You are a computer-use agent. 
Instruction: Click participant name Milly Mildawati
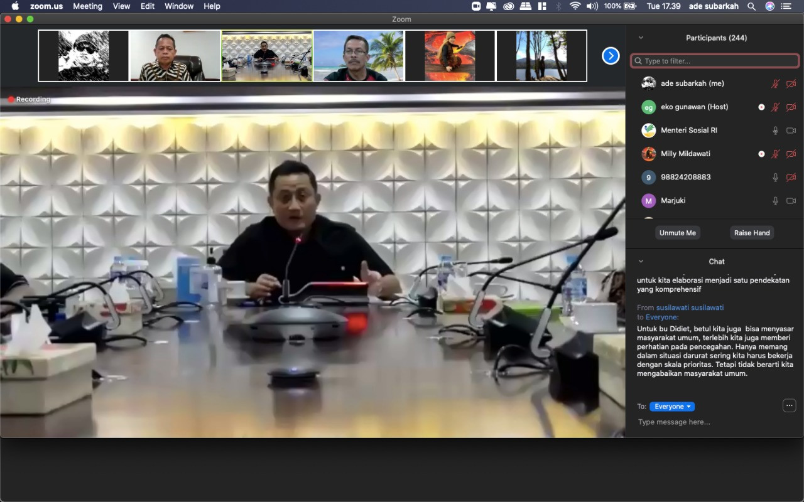[685, 154]
